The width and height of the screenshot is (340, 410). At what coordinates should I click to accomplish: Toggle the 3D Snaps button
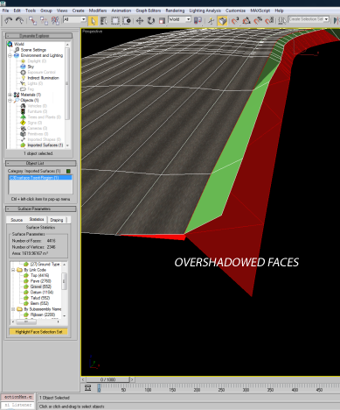[x=235, y=21]
